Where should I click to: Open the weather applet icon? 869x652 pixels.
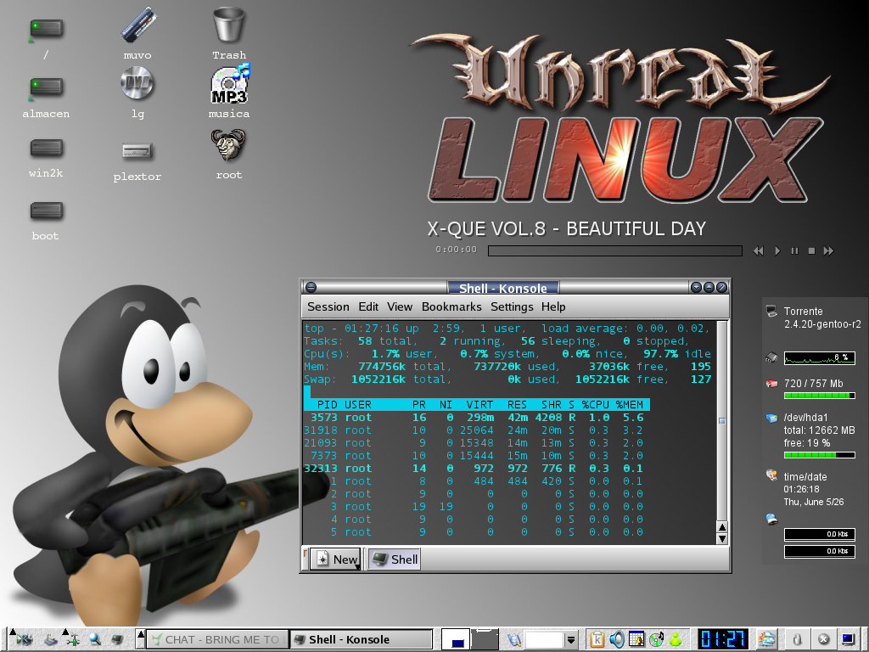pyautogui.click(x=767, y=640)
